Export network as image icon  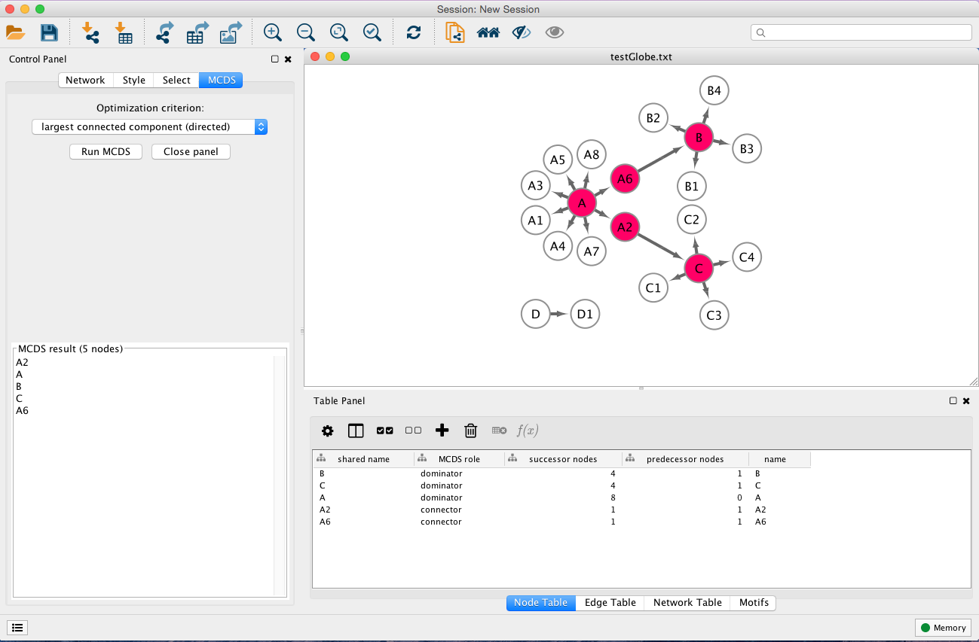(x=231, y=32)
